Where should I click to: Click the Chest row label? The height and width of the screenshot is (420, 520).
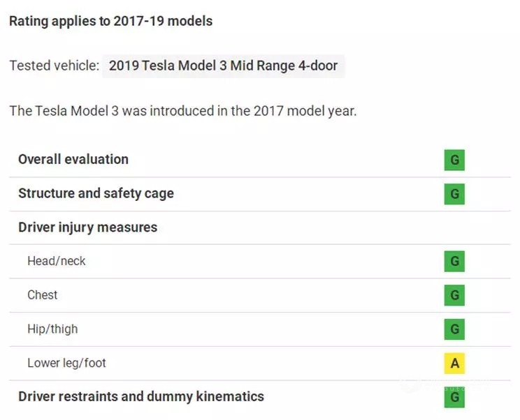pos(43,295)
